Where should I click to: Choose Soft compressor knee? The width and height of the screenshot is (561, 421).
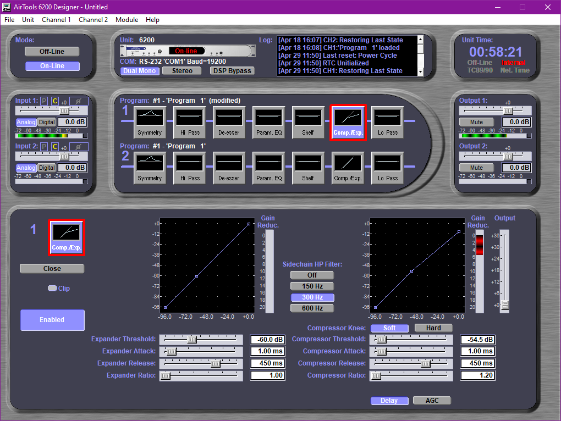click(x=389, y=328)
